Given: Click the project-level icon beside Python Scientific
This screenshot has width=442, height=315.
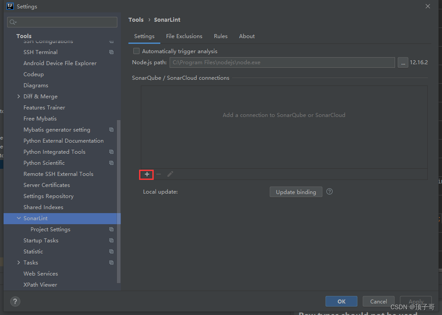Looking at the screenshot, I should [111, 163].
